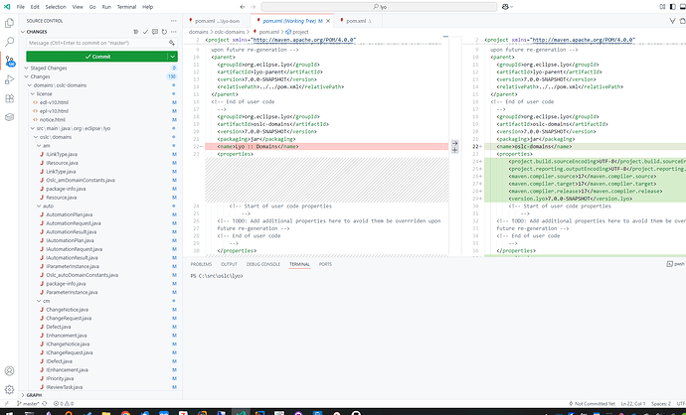Switch to the OUTPUT panel tab
The width and height of the screenshot is (686, 415).
(x=229, y=264)
